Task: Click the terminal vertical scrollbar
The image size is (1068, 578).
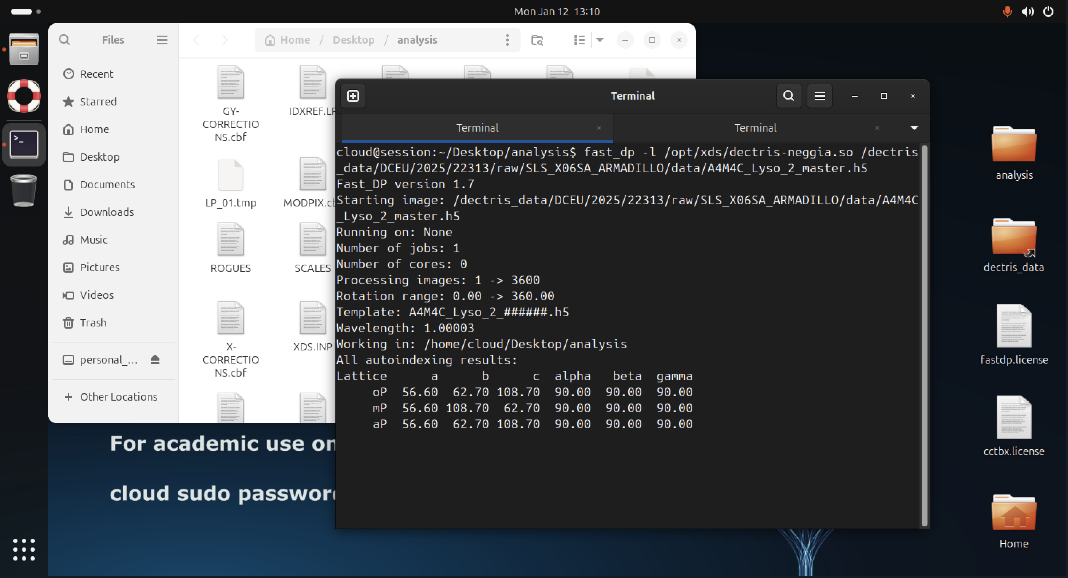Action: pyautogui.click(x=924, y=336)
